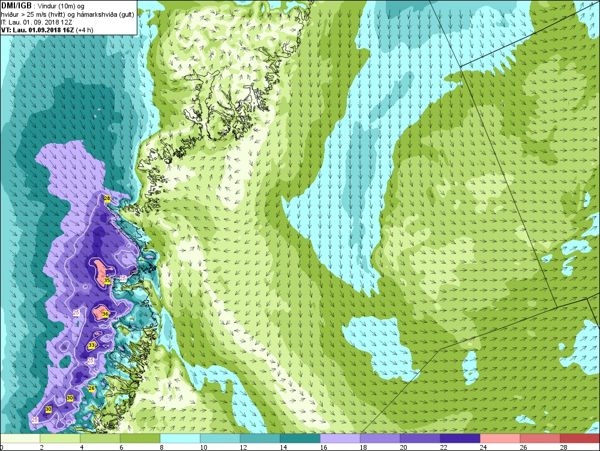Click the light cyan 8–10 m/s legend swatch

[180, 438]
